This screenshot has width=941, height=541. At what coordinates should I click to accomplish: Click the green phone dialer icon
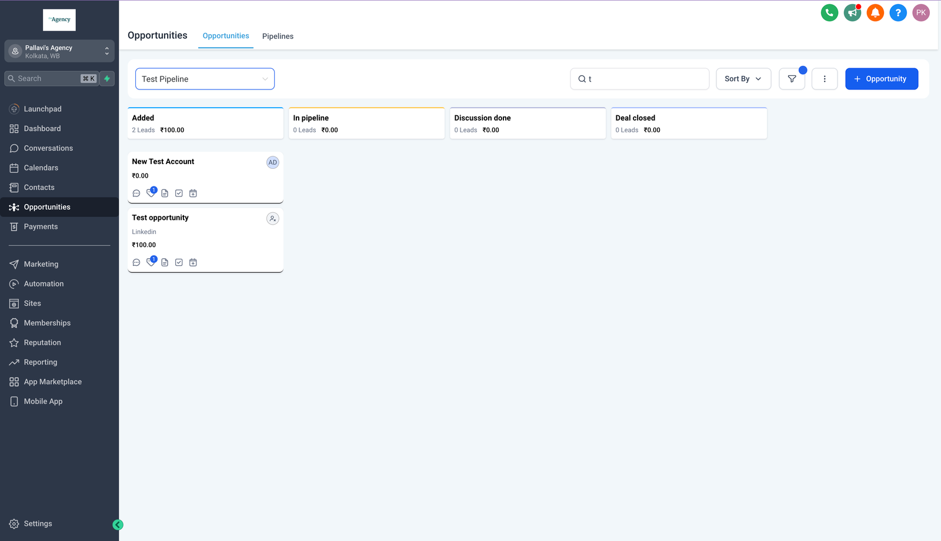click(x=829, y=13)
